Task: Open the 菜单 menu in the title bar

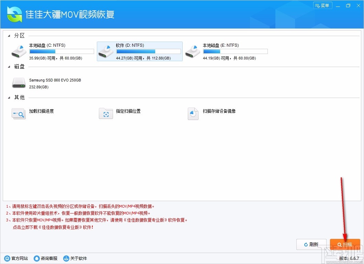Action: pyautogui.click(x=322, y=5)
